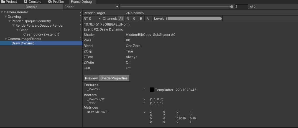Image resolution: width=298 pixels, height=128 pixels.
Task: Show All channels
Action: click(x=121, y=19)
